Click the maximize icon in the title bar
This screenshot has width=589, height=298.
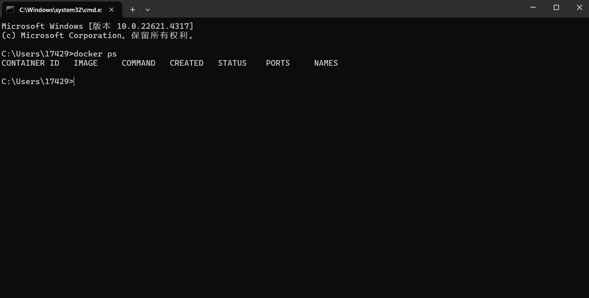point(556,7)
